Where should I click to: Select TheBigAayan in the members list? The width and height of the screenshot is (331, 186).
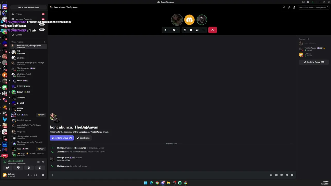pos(314,49)
